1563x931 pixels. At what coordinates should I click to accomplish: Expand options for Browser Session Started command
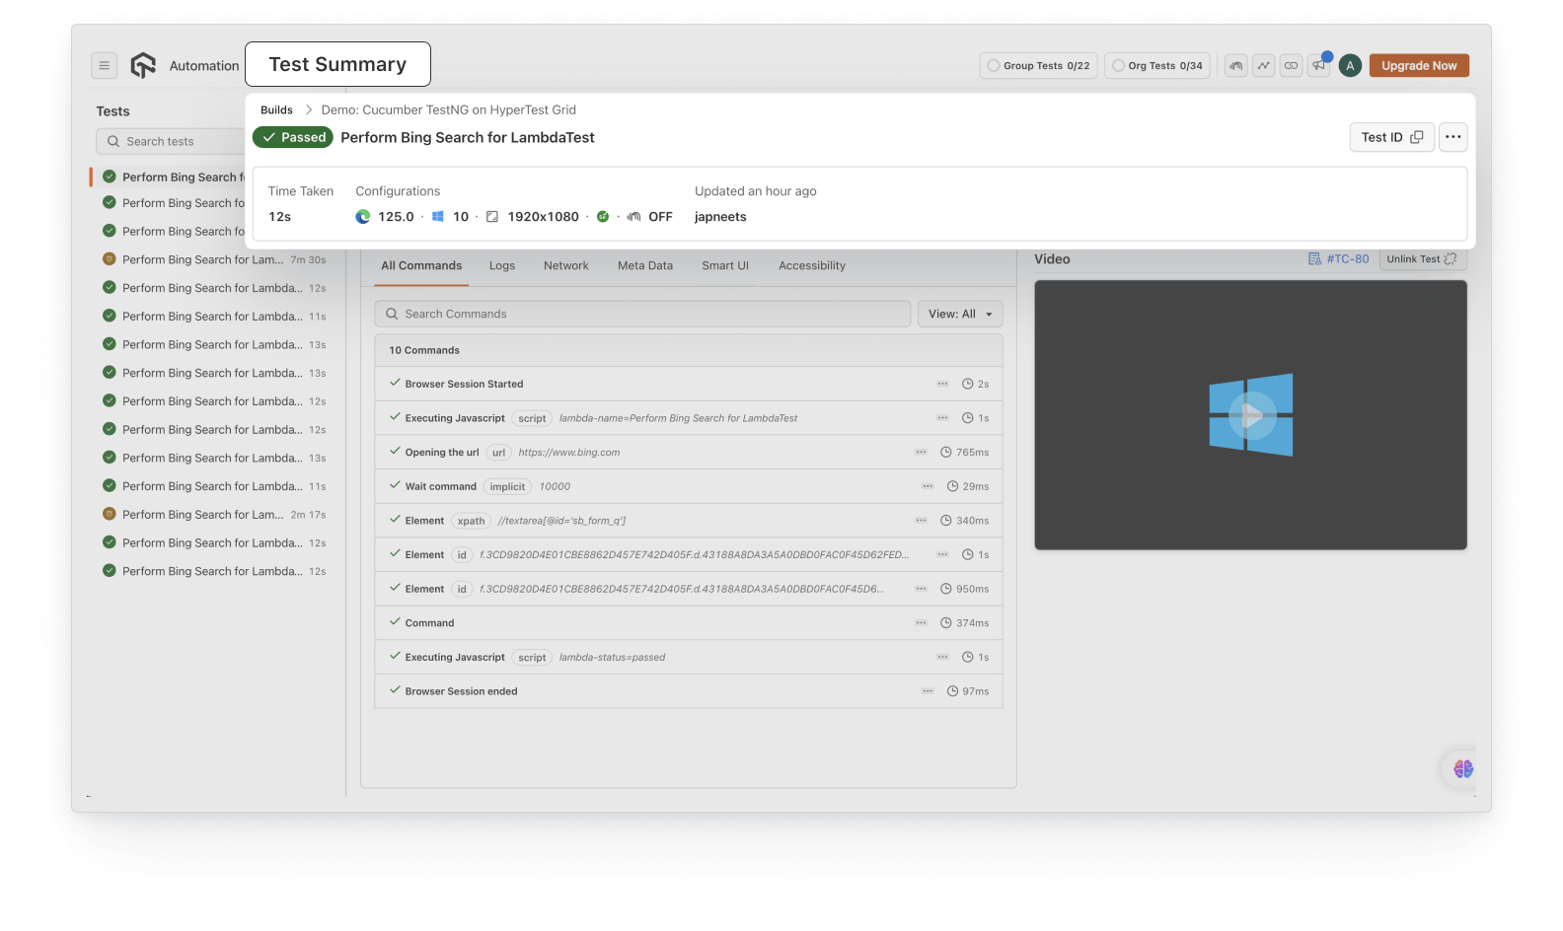click(942, 384)
